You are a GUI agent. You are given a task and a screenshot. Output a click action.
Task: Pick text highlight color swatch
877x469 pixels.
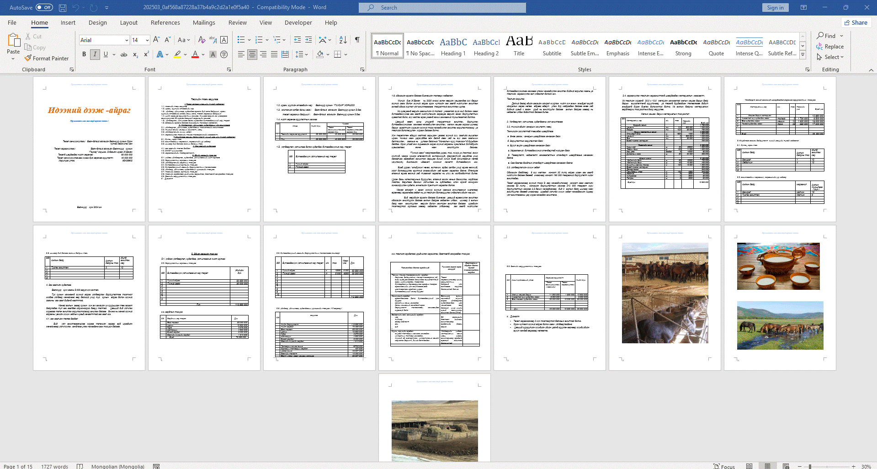pos(177,54)
